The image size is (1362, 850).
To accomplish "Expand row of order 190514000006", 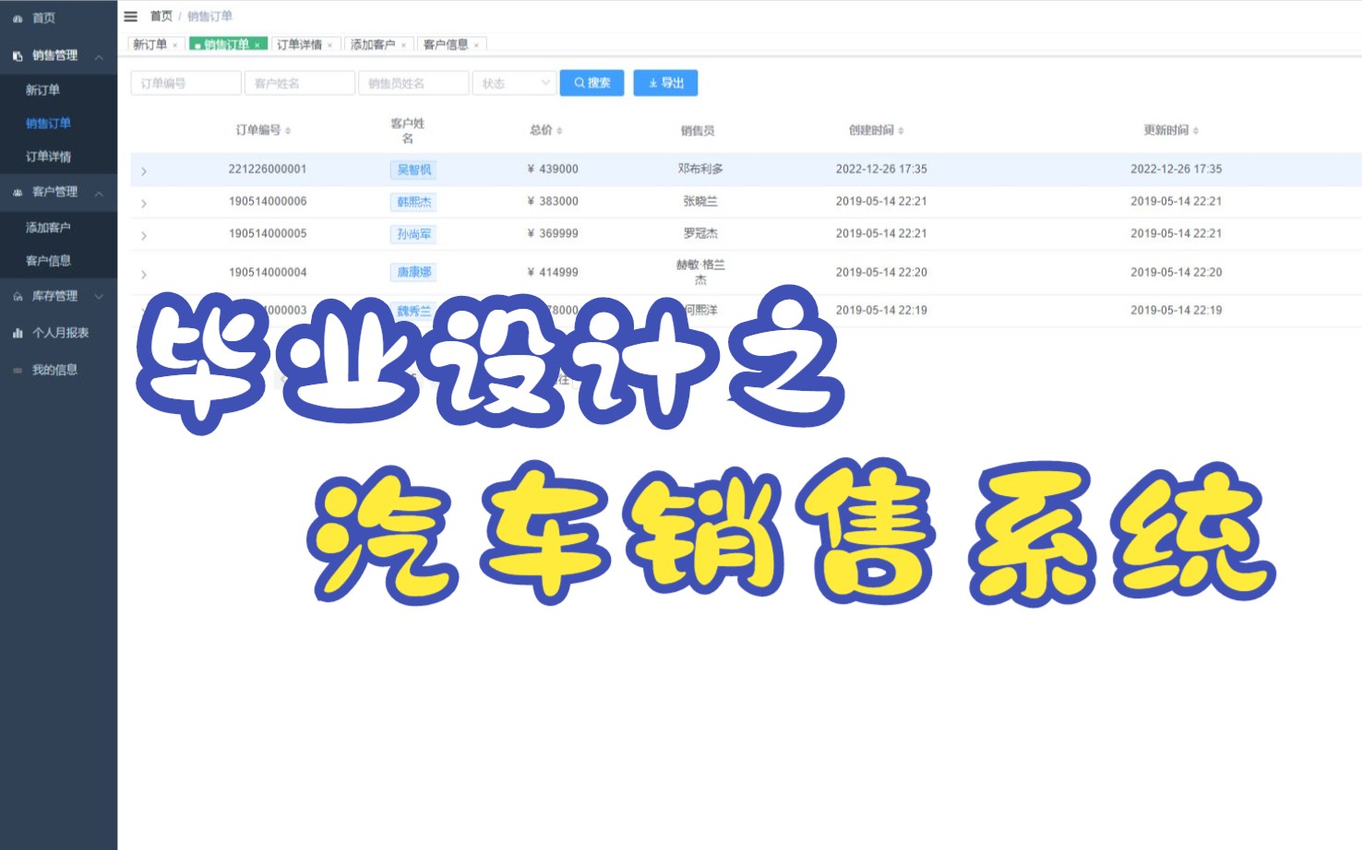I will pos(144,204).
